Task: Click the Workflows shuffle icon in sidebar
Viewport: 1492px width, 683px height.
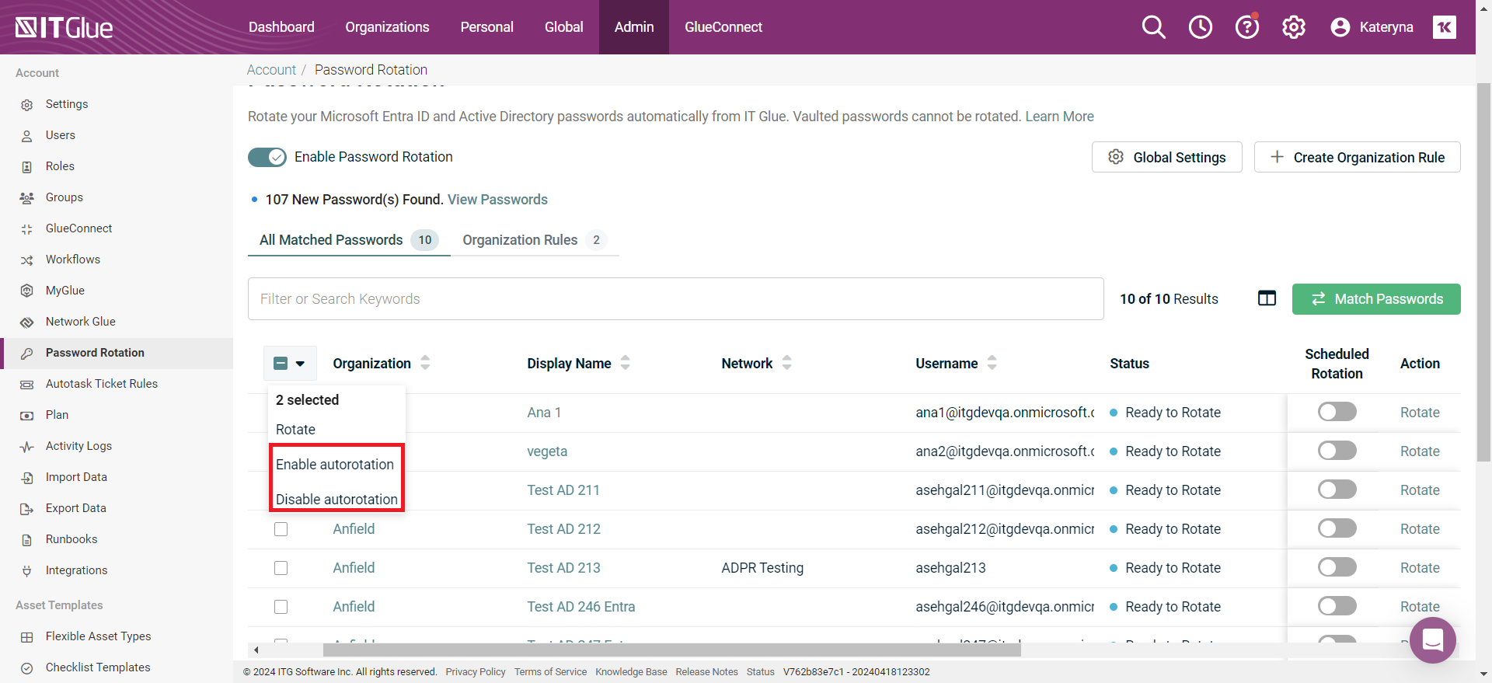Action: pyautogui.click(x=27, y=260)
